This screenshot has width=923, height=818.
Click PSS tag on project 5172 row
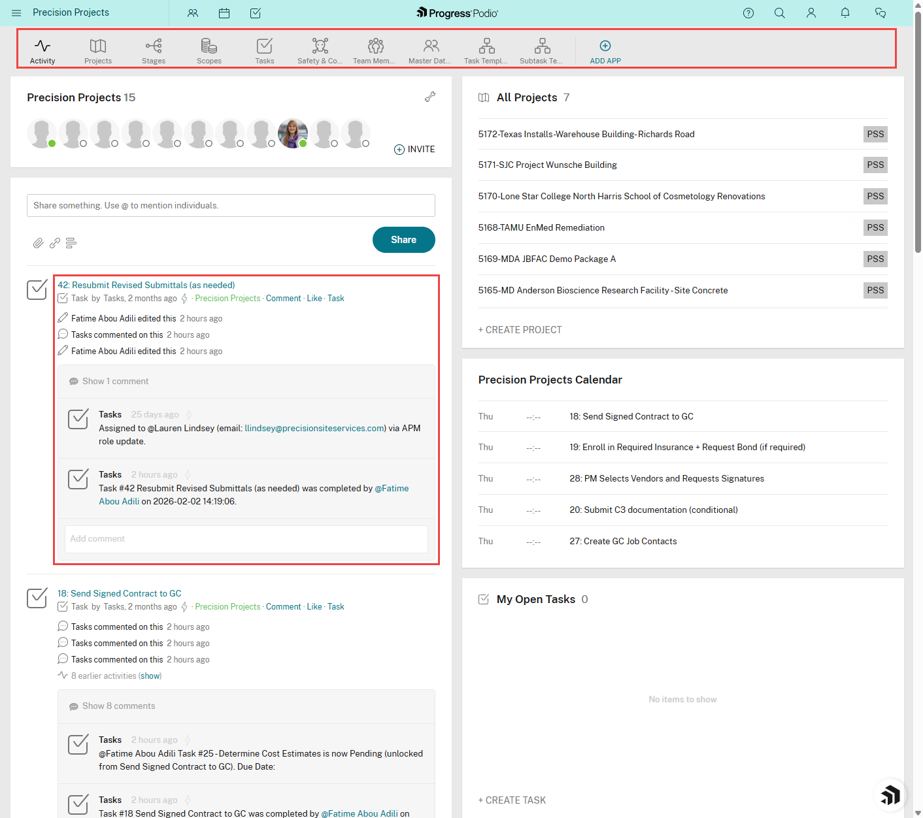875,134
